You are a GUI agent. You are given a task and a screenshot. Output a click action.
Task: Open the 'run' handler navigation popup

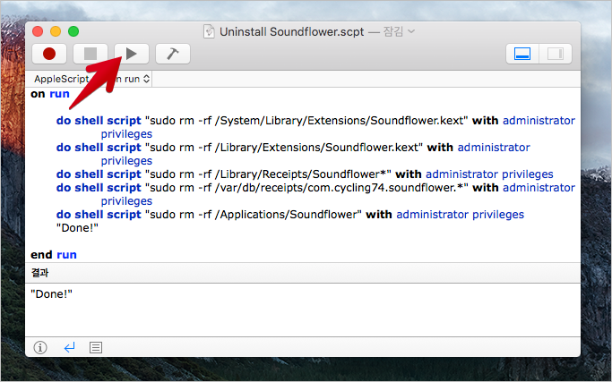click(133, 79)
